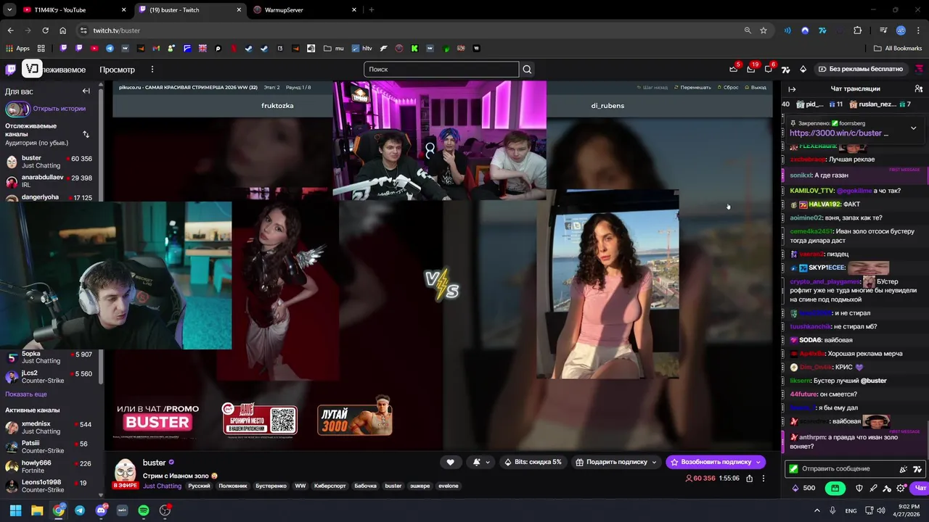Screen dimensions: 929x522
Task: Click the 7TV icon in the Twitch header
Action: click(785, 70)
